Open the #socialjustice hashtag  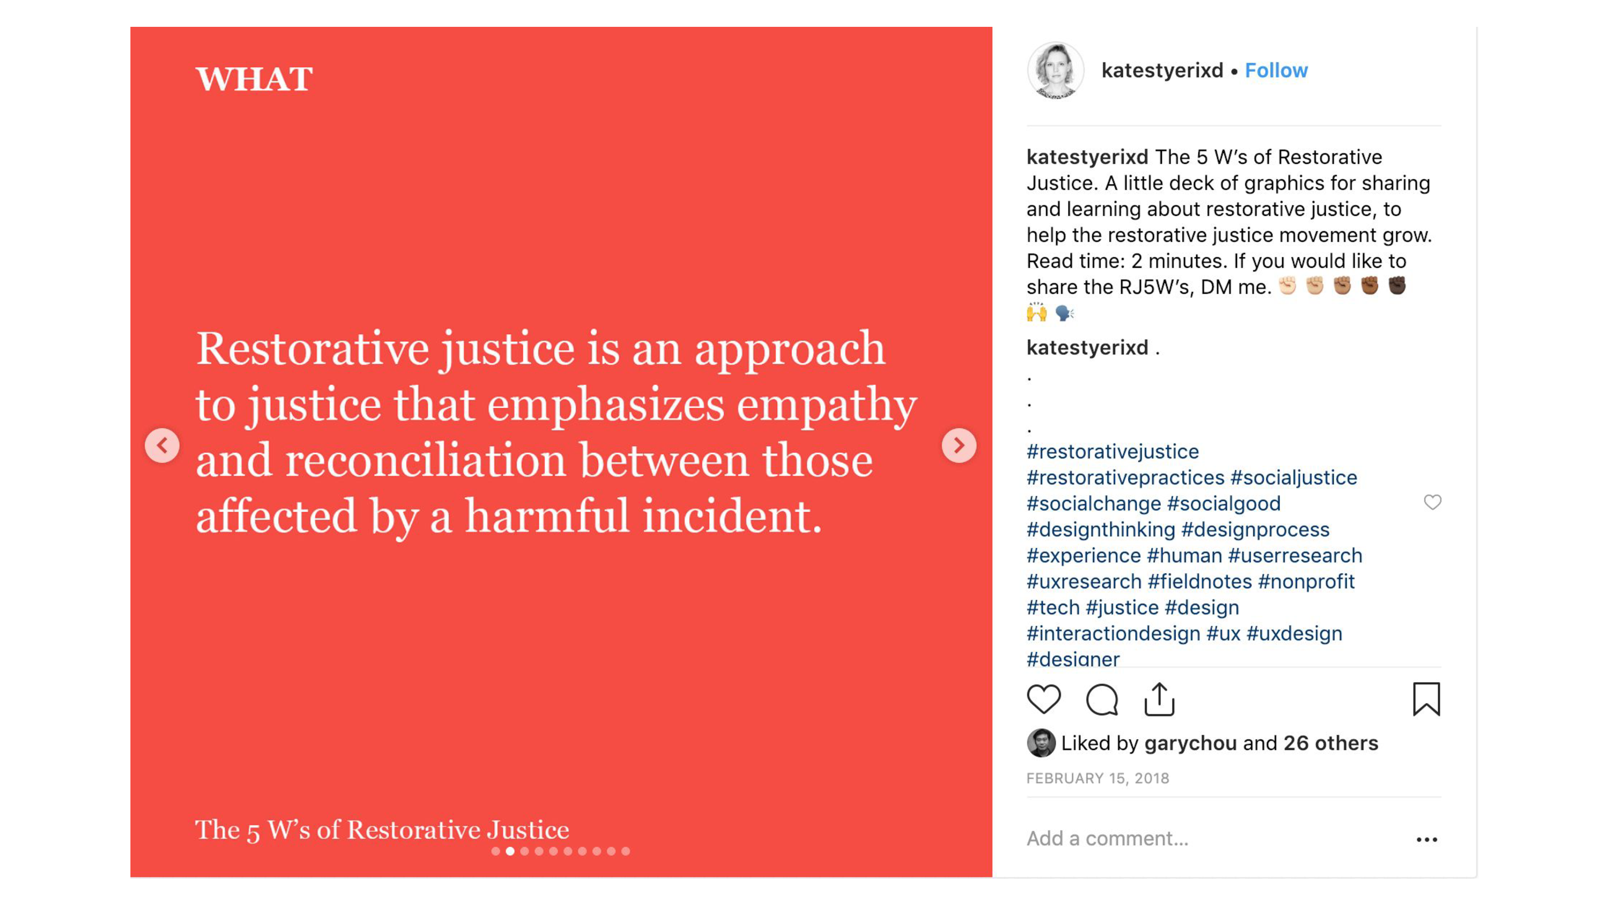pyautogui.click(x=1294, y=477)
